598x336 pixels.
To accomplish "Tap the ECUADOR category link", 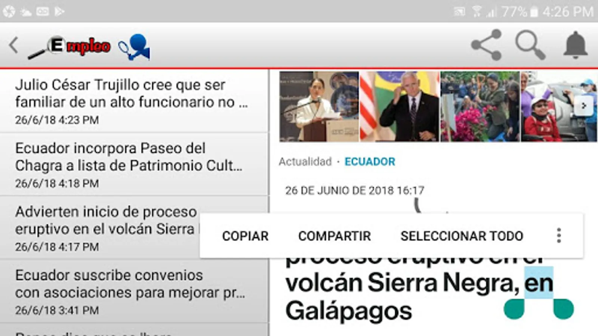I will click(370, 162).
